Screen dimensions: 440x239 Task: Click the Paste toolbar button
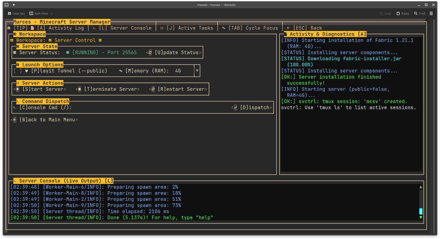403,13
